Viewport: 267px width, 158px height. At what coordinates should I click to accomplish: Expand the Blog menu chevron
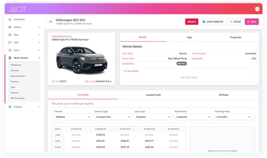tap(39, 35)
